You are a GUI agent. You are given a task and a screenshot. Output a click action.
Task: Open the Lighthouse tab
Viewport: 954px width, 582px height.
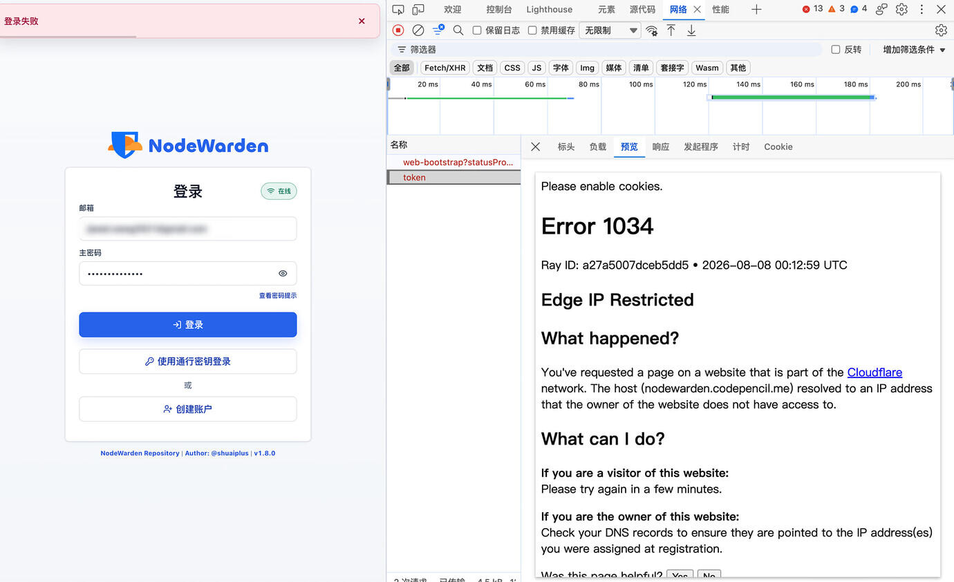click(x=550, y=10)
